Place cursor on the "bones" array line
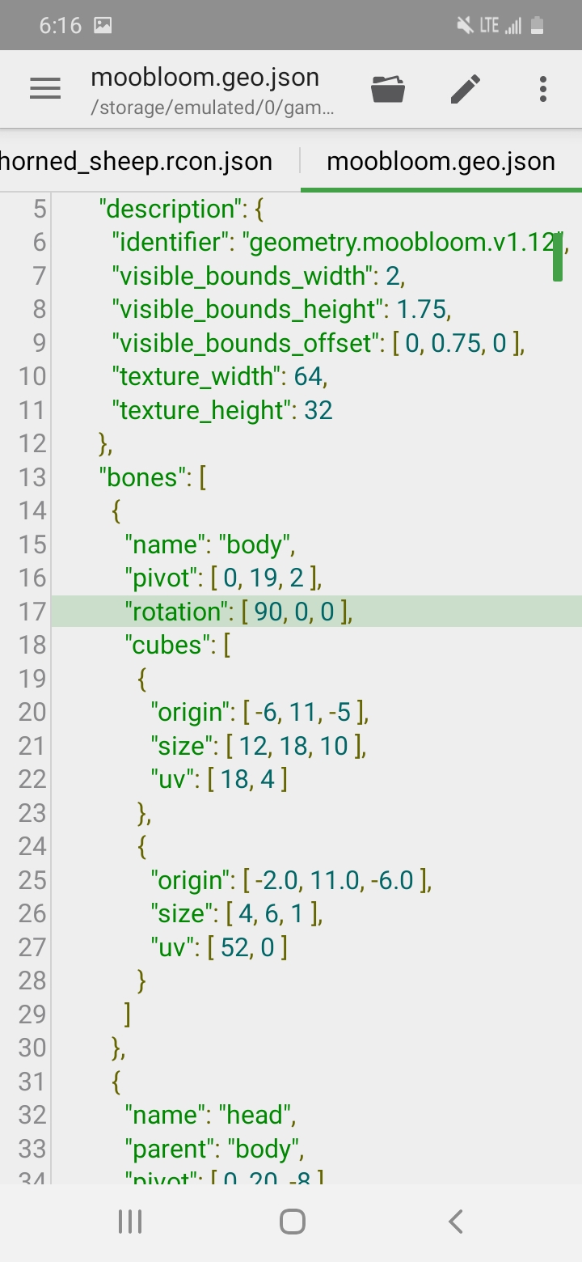Viewport: 582px width, 1262px height. coord(152,477)
